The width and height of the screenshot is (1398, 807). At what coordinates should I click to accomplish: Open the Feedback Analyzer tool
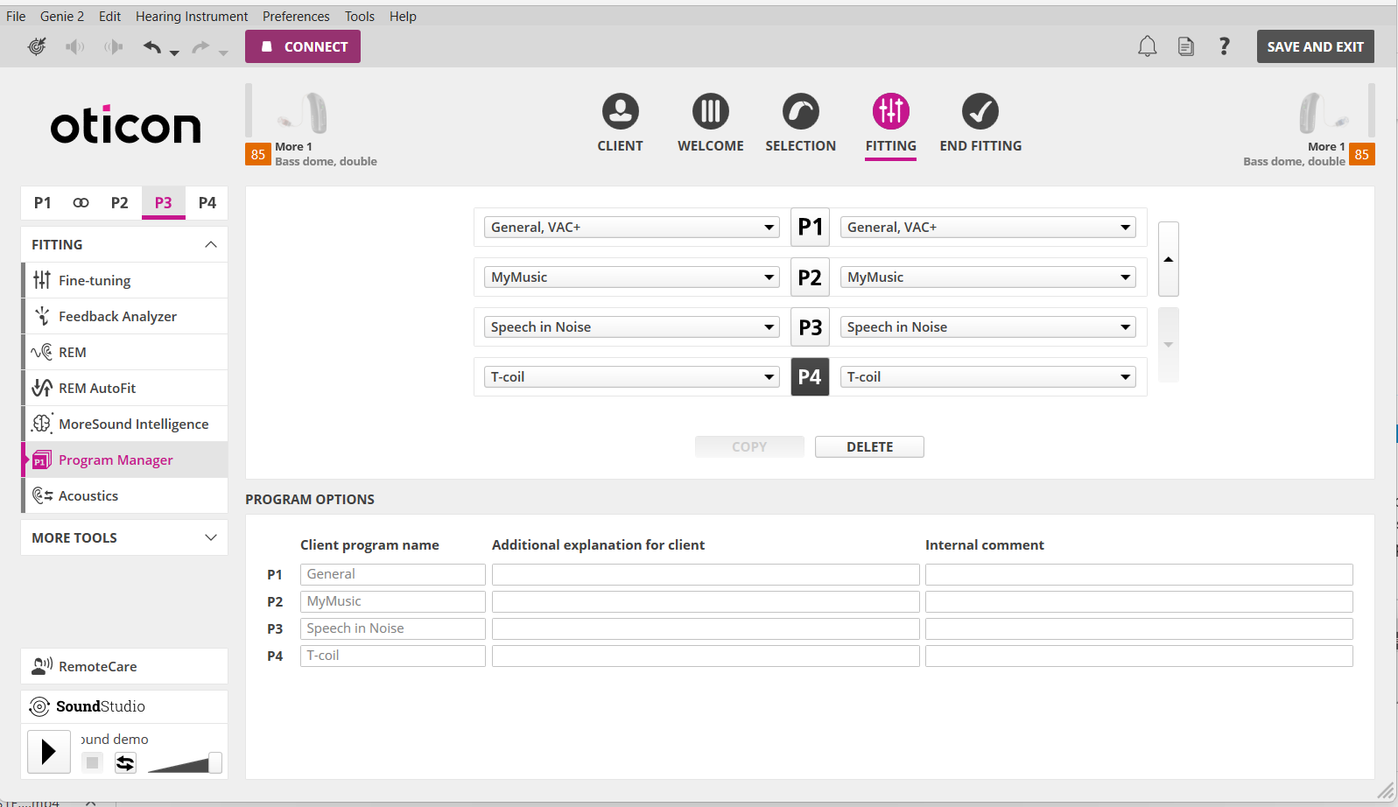pyautogui.click(x=124, y=316)
